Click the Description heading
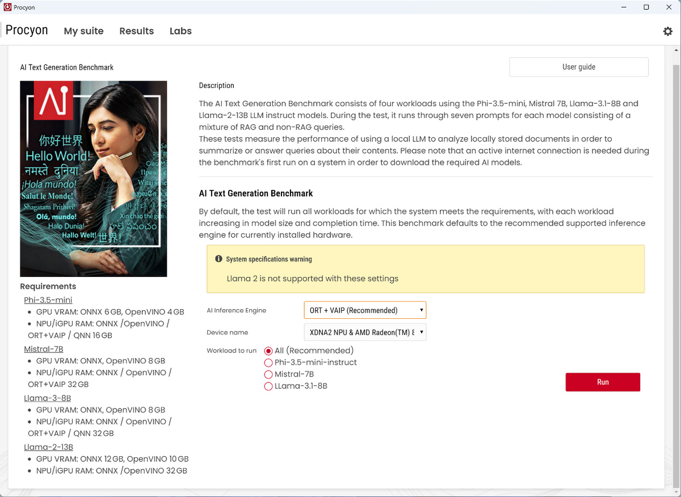The width and height of the screenshot is (681, 497). [216, 86]
